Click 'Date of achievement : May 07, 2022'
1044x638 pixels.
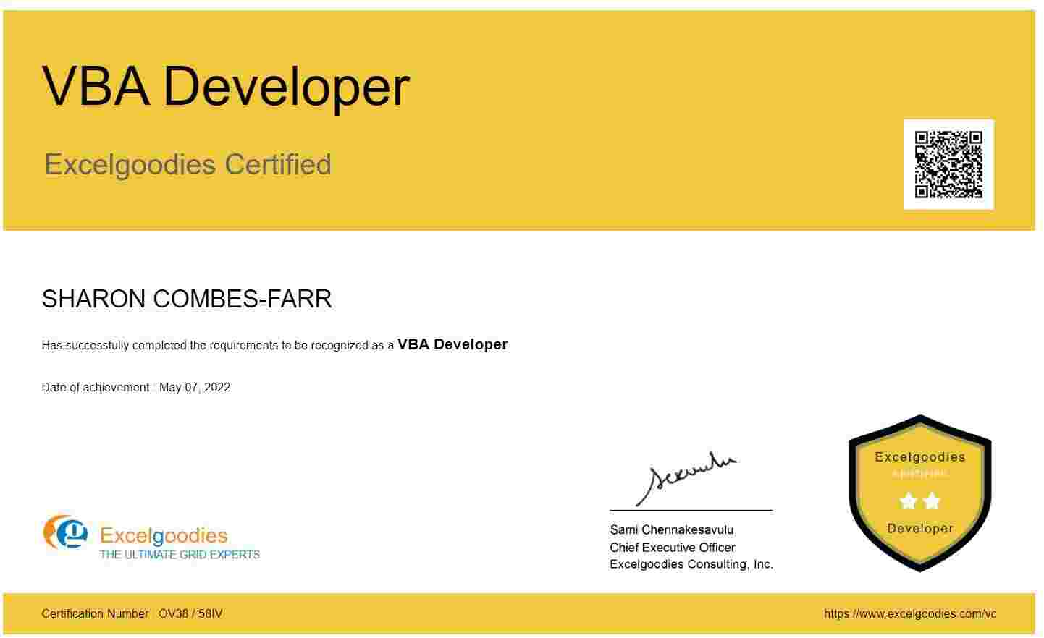coord(136,387)
